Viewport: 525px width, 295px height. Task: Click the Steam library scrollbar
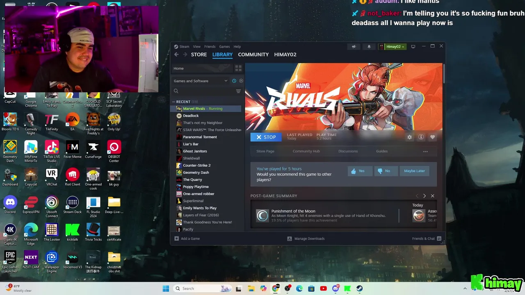point(443,74)
